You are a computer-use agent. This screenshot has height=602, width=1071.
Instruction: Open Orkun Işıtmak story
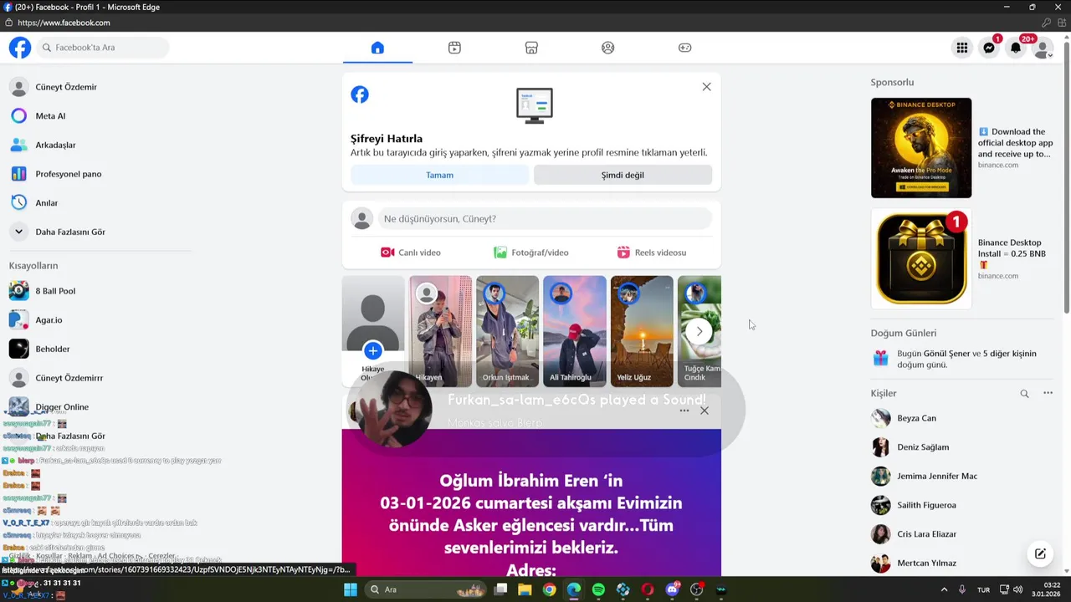[507, 331]
